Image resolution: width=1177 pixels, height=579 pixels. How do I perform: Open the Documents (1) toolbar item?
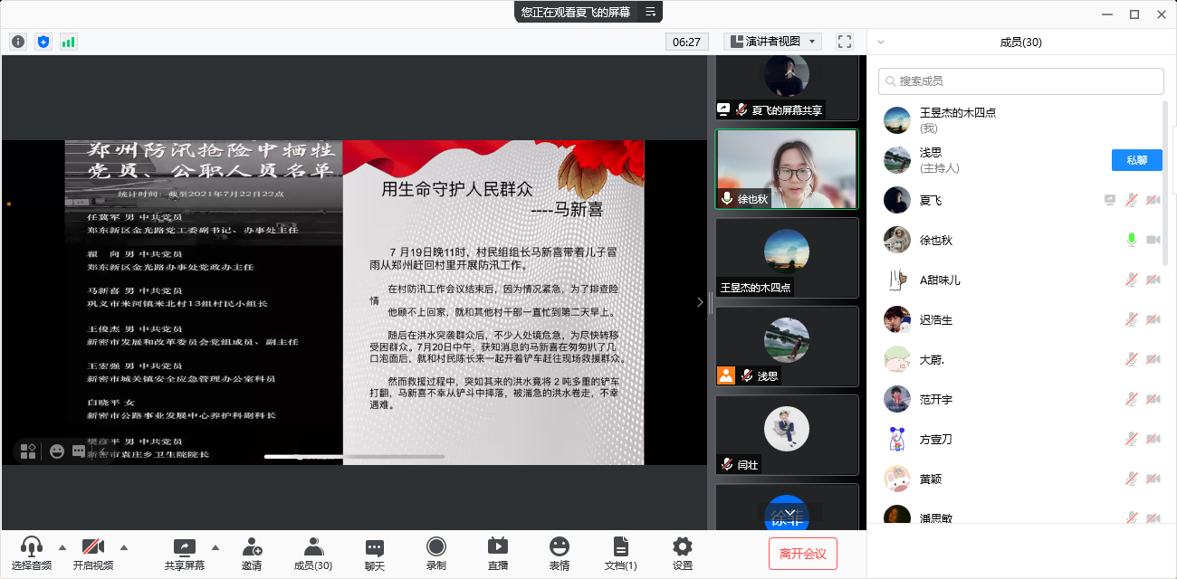click(x=620, y=553)
